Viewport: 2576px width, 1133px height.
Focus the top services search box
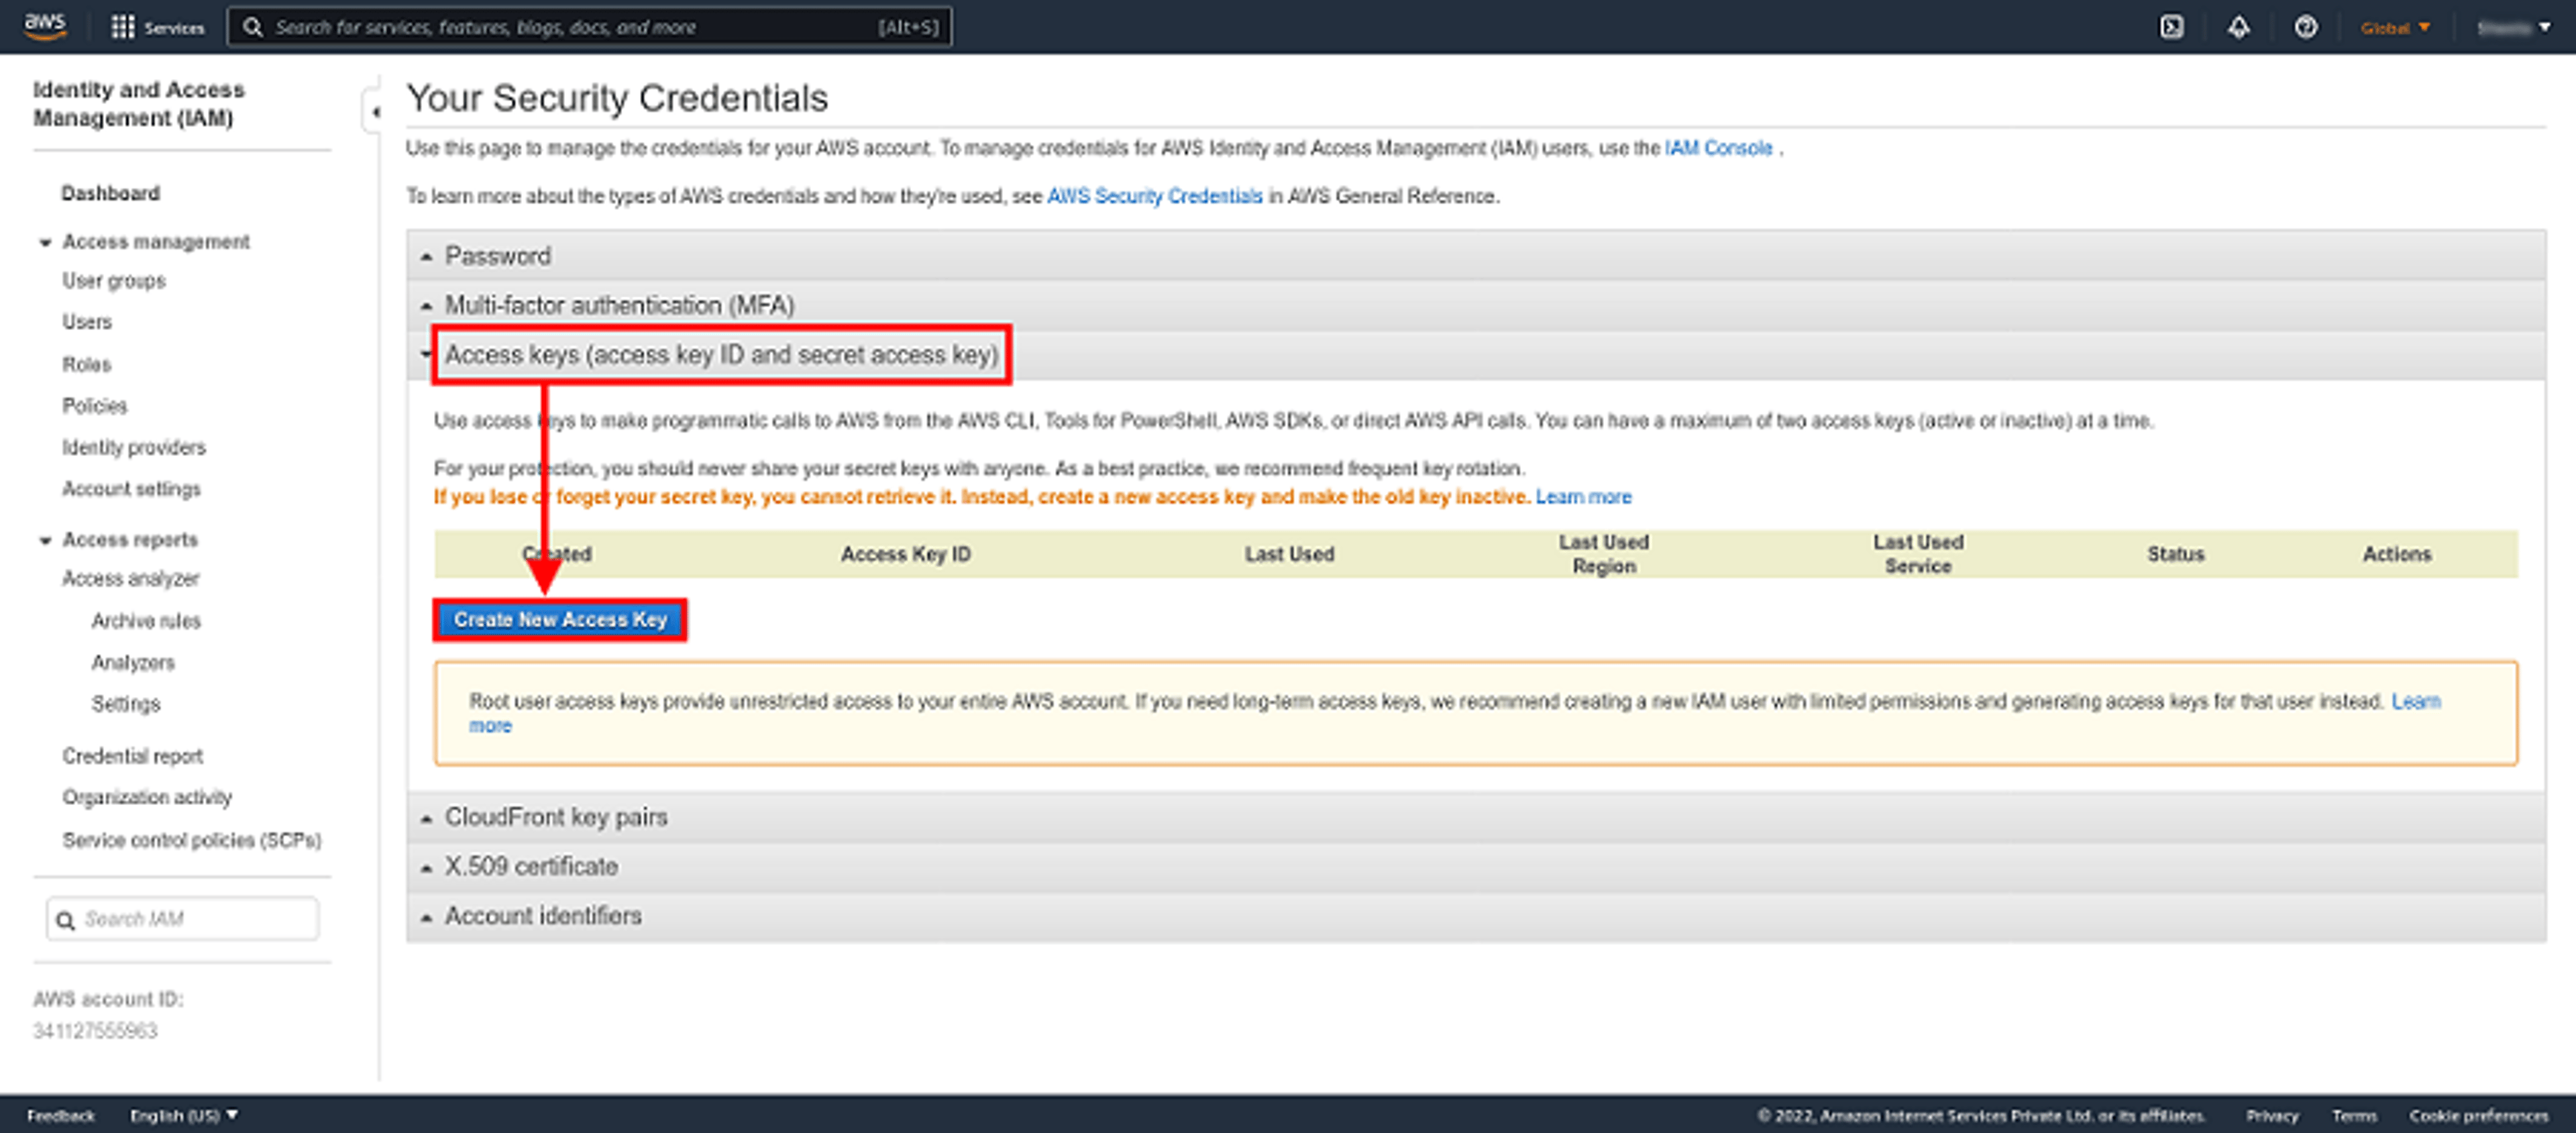(x=590, y=27)
